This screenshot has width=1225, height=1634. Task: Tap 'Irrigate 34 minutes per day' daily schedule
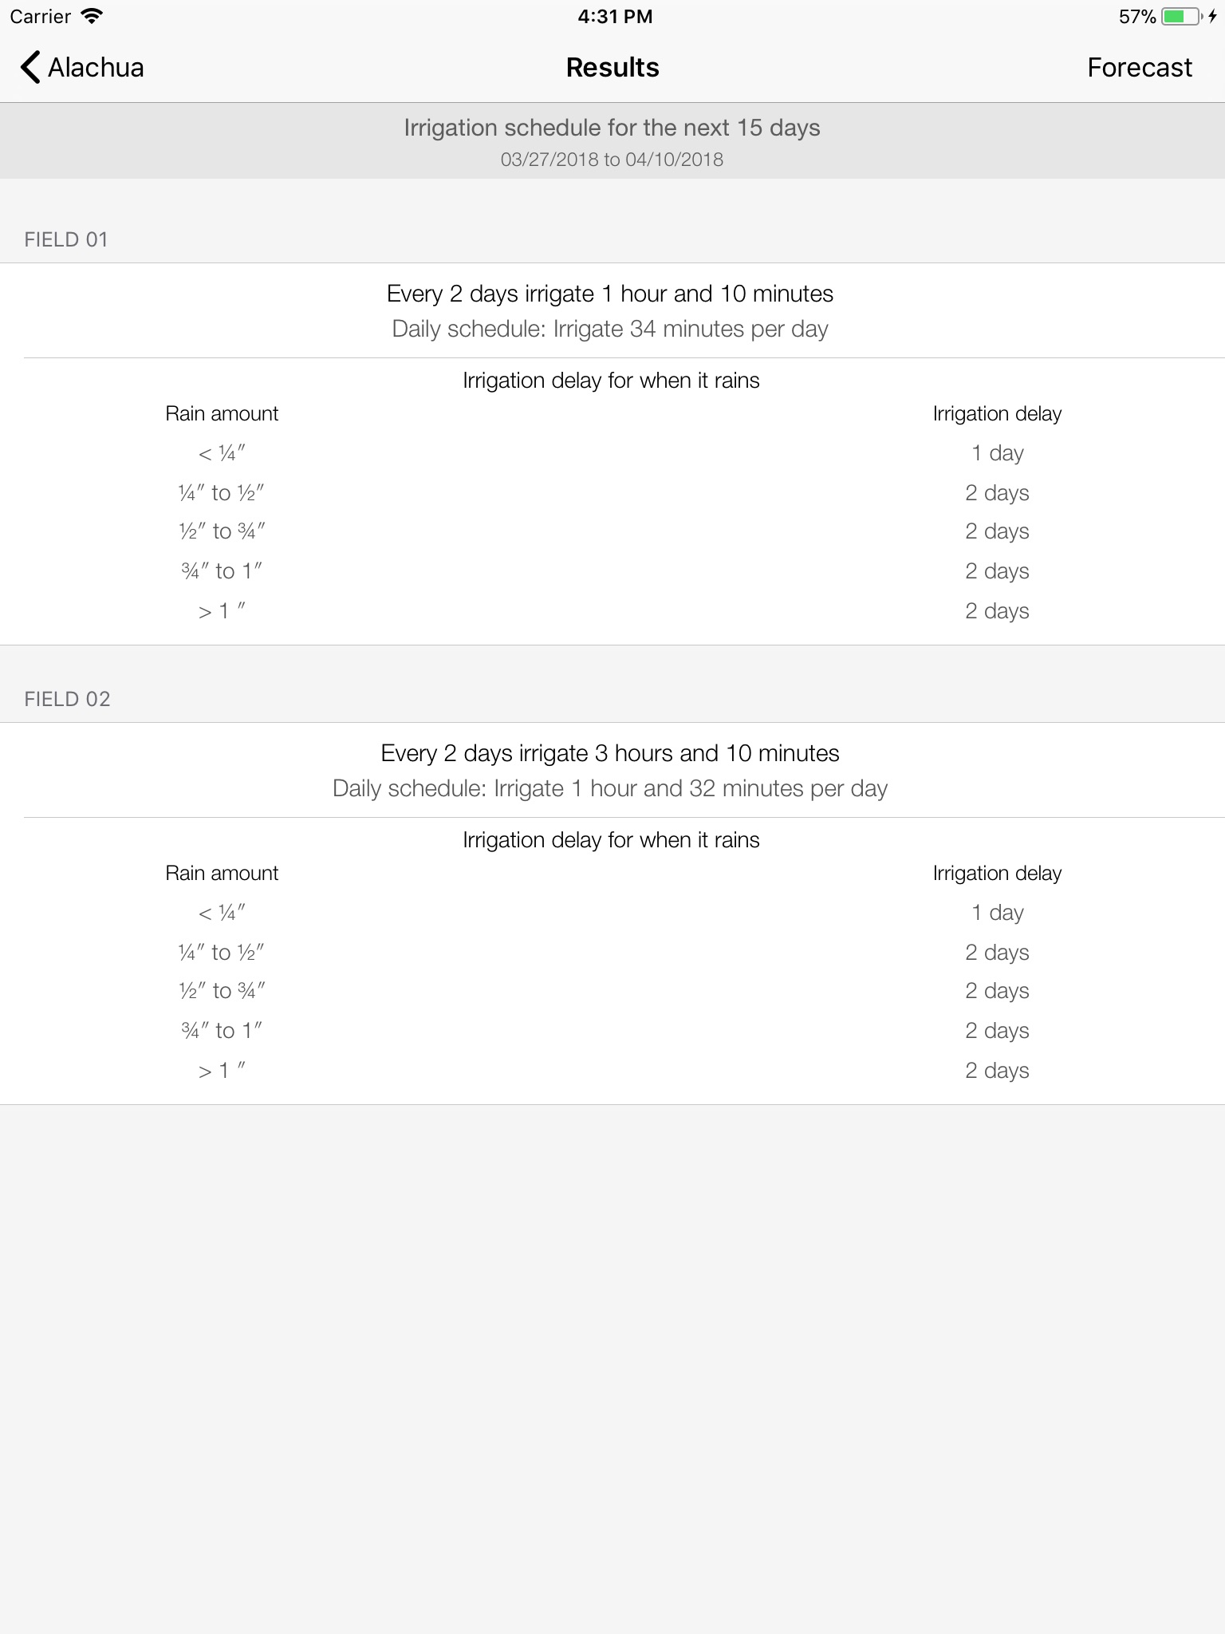point(610,329)
